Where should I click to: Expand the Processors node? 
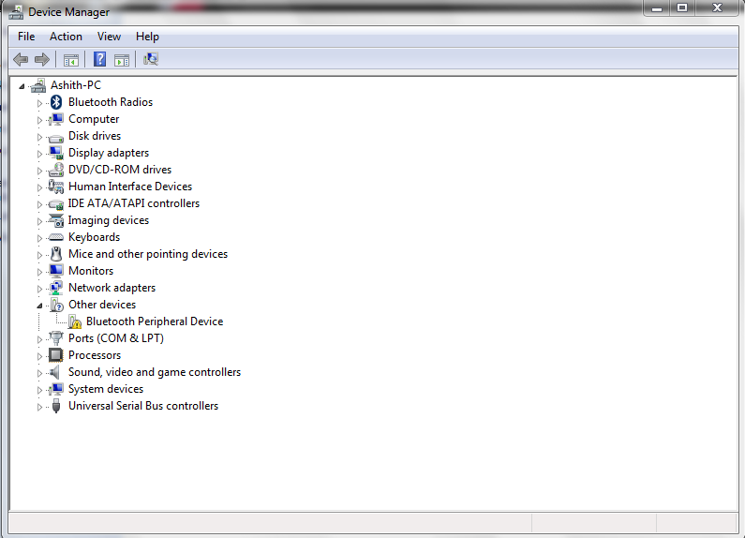click(39, 356)
